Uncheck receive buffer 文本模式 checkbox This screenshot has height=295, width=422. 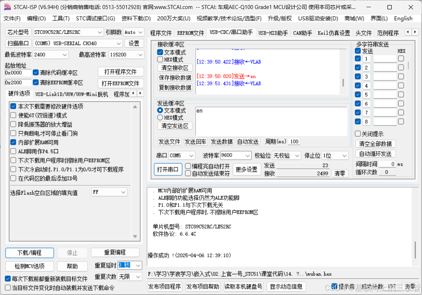click(x=160, y=52)
